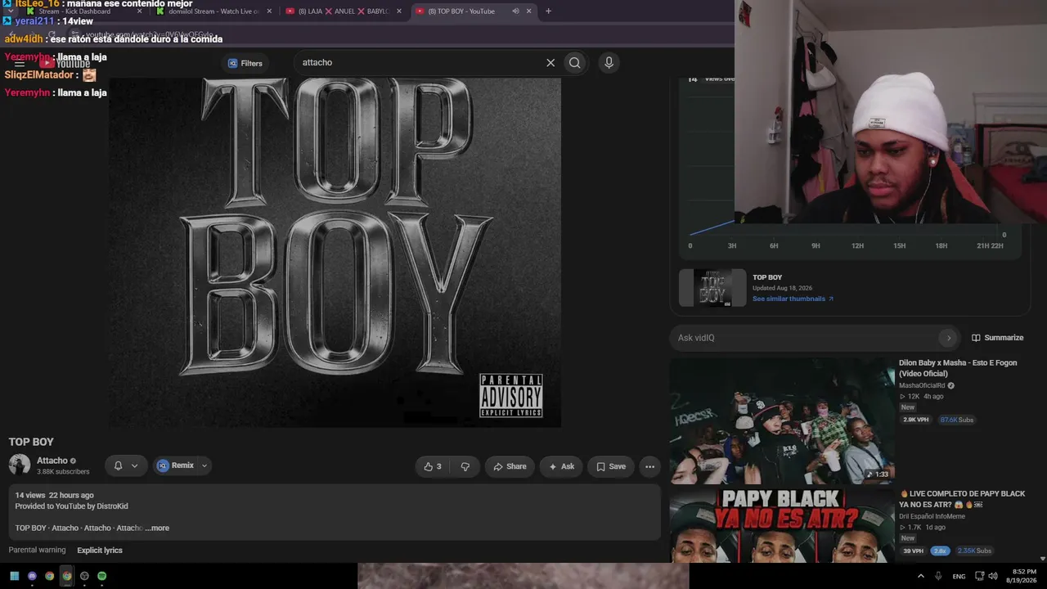The width and height of the screenshot is (1047, 589).
Task: Click the vidIQ Remix button
Action: 176,465
